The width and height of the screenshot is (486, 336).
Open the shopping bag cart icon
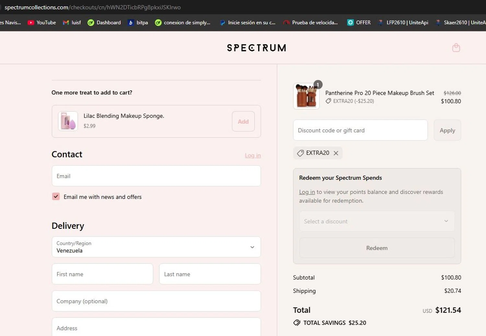pos(456,48)
